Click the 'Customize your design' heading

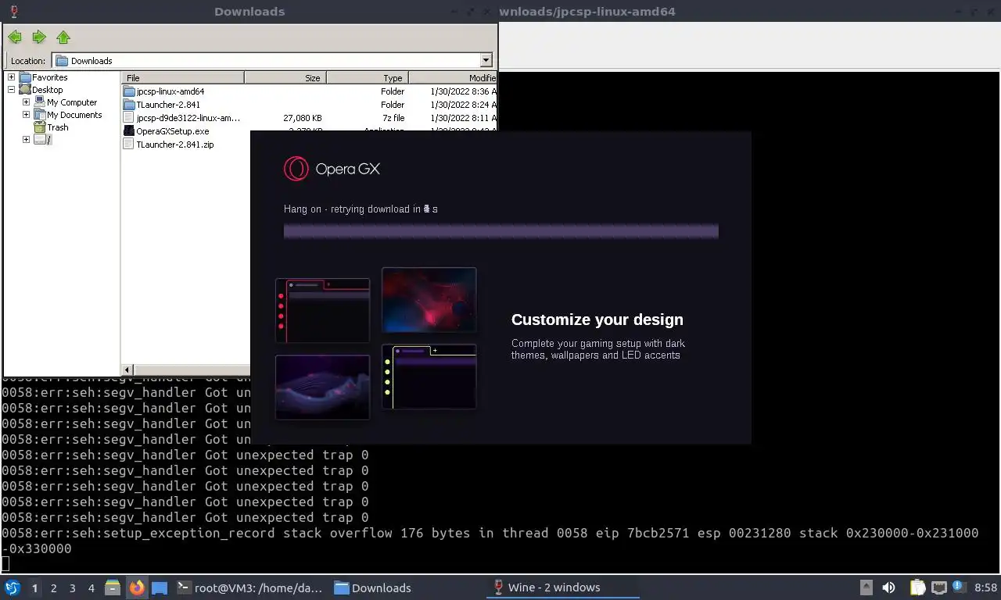coord(597,320)
